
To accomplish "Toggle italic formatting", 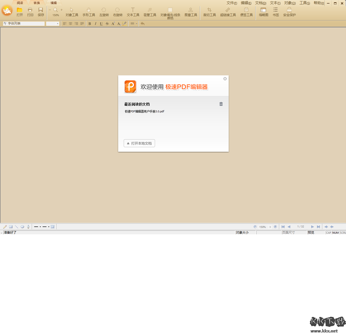I will [95, 23].
